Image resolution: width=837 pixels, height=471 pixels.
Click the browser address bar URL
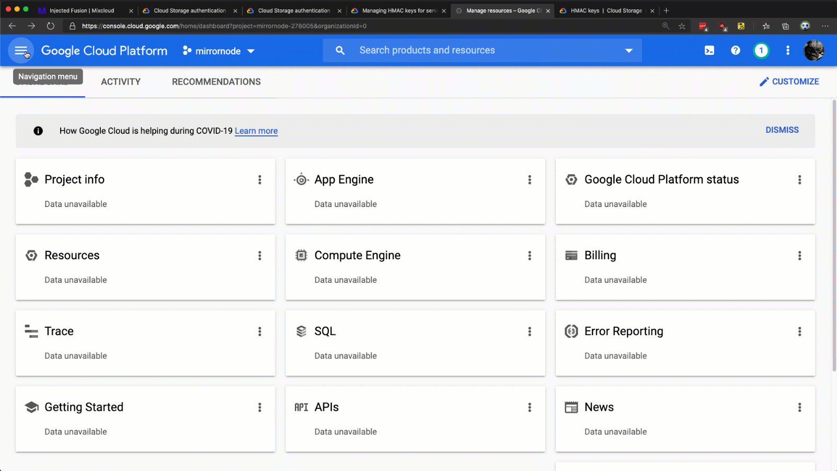point(224,26)
